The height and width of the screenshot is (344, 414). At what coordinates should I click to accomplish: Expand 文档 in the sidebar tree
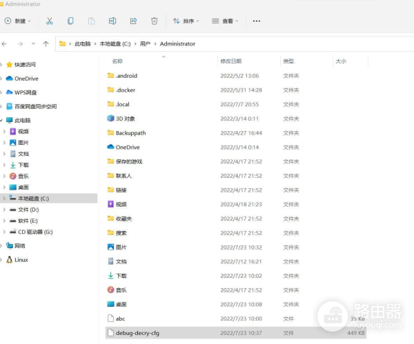(x=4, y=154)
